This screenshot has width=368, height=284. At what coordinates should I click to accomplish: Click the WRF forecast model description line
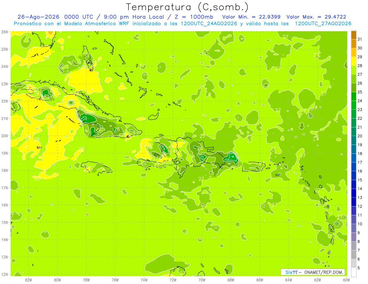click(x=182, y=24)
